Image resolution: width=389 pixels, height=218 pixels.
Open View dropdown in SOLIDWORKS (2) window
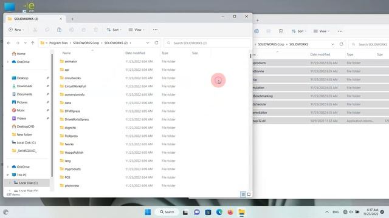tap(136, 30)
